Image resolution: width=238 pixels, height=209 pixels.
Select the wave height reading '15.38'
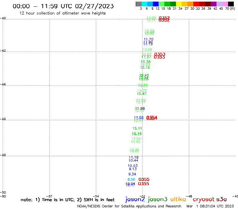pyautogui.click(x=146, y=62)
